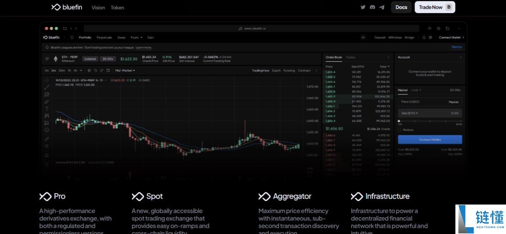Open the order book Total column dropdown
The image size is (506, 234).
click(384, 66)
